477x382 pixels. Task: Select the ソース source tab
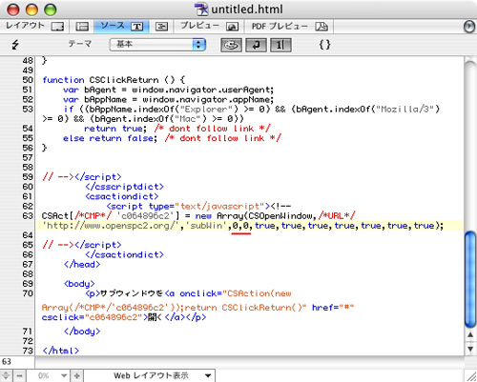(122, 27)
